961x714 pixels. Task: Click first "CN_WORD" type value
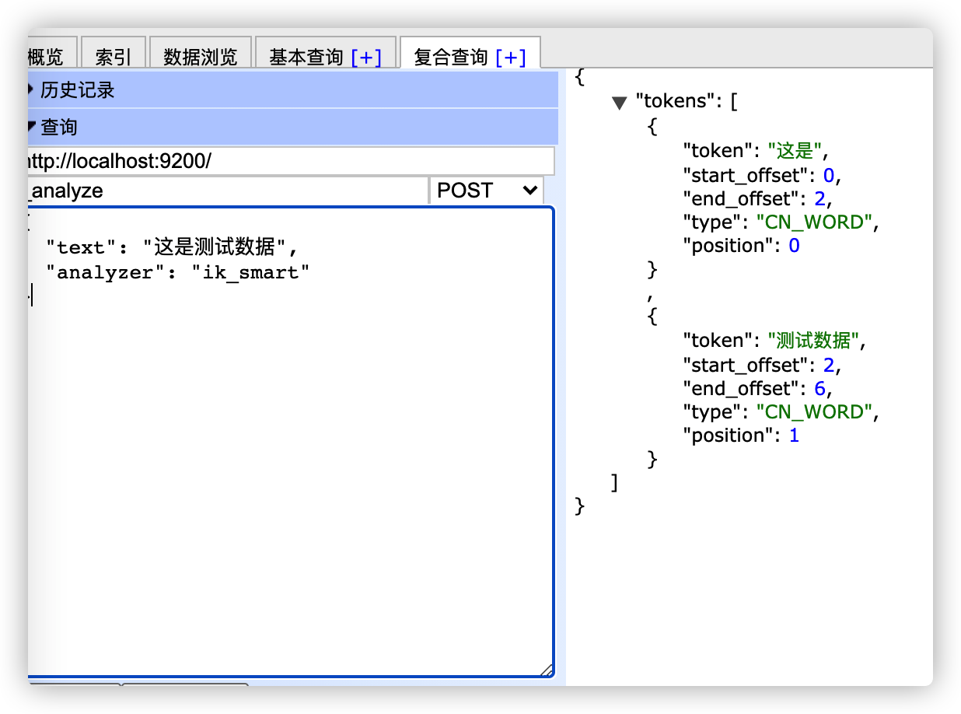pos(814,222)
